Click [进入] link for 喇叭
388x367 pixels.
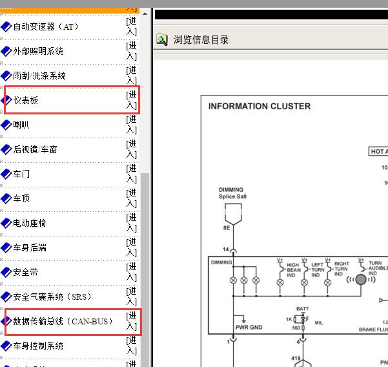(x=132, y=125)
